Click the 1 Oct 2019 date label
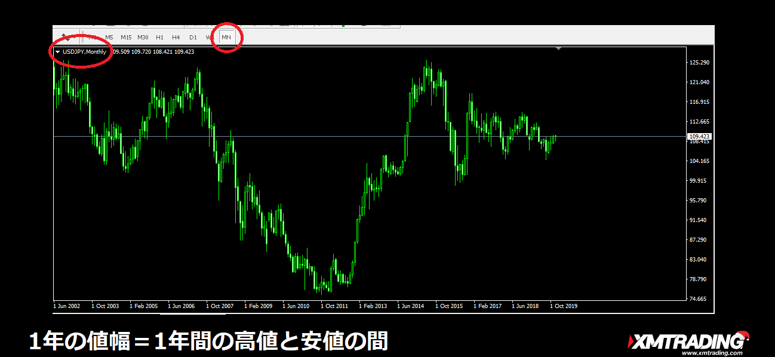The width and height of the screenshot is (775, 357). tap(564, 306)
